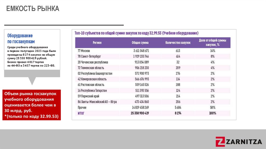This screenshot has width=266, height=149.
Task: Select the '20 Чеченская республика' cell
Action: coord(93,62)
